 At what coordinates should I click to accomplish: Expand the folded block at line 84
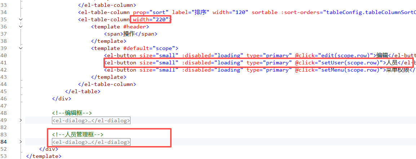[21, 142]
